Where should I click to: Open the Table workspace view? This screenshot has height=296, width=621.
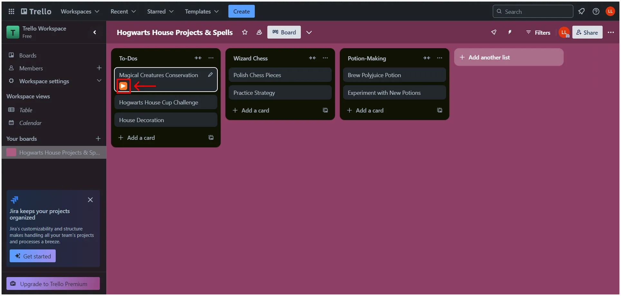point(26,110)
